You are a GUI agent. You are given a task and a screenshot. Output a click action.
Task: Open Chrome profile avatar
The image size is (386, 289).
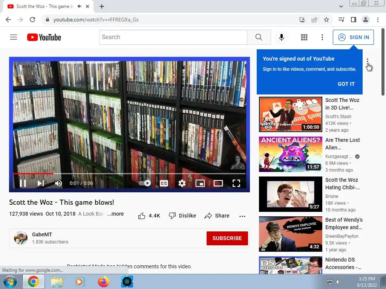[366, 20]
